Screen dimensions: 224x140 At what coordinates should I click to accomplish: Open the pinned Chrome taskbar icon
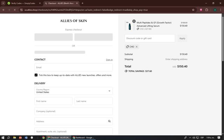(x=43, y=138)
